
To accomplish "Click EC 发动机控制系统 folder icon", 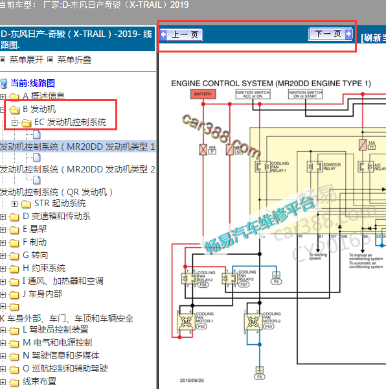I will 26,123.
